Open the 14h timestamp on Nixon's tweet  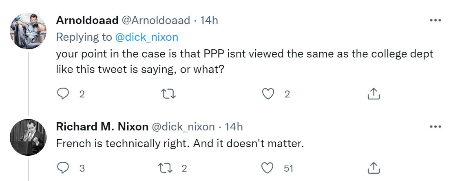234,127
